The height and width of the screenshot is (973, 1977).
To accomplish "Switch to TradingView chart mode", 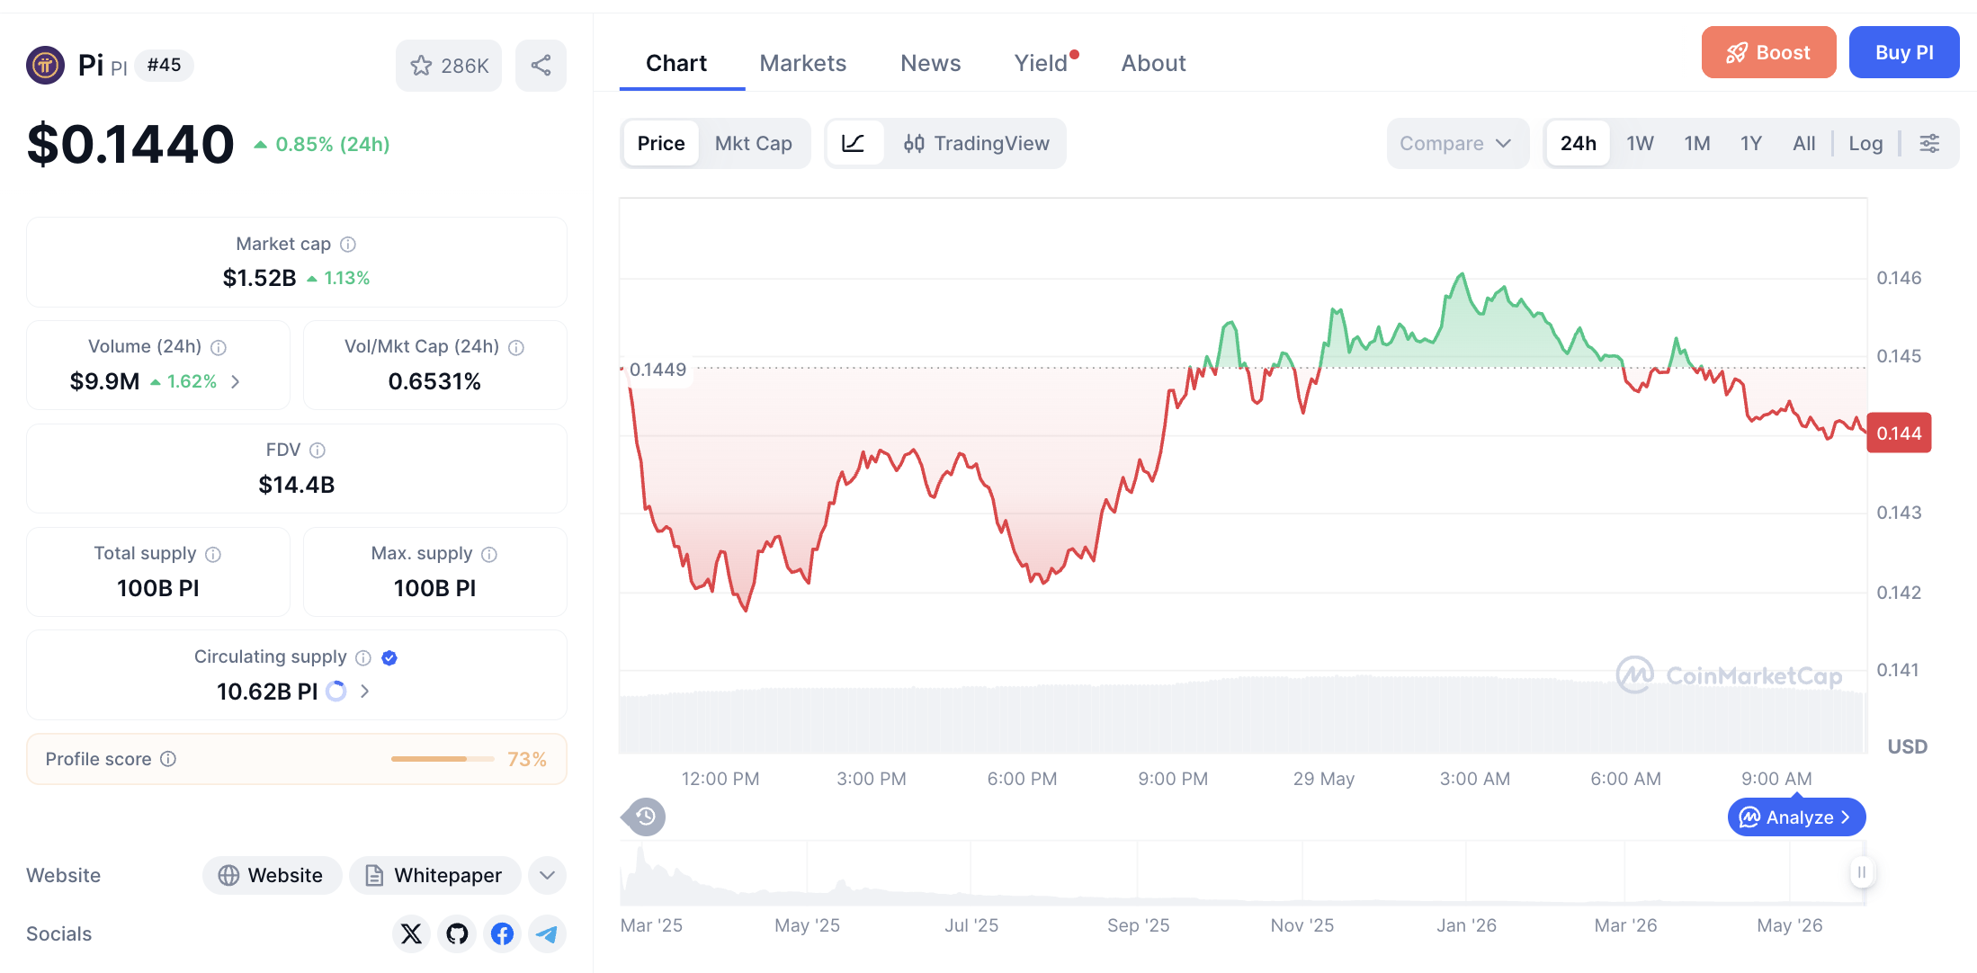I will tap(977, 144).
